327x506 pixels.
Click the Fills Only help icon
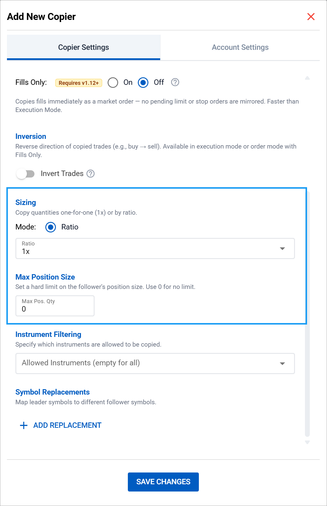point(175,82)
